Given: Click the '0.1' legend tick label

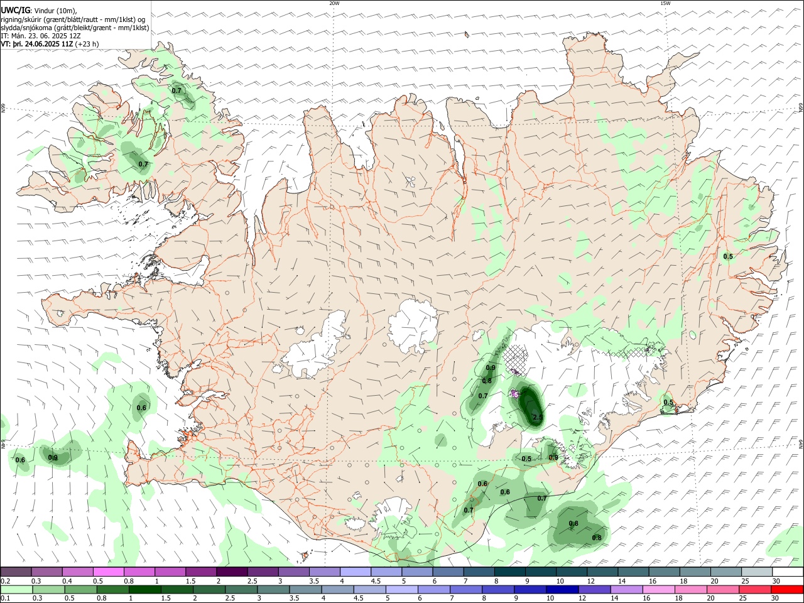Looking at the screenshot, I should [5, 599].
